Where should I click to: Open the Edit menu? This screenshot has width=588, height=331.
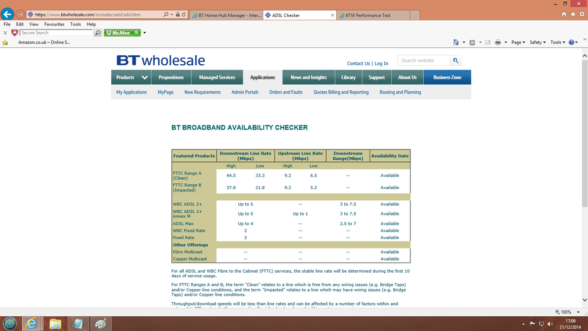tap(20, 24)
